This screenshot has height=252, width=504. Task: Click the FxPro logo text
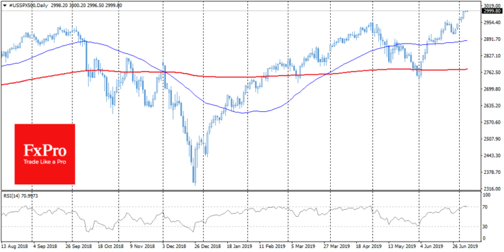[x=45, y=151]
